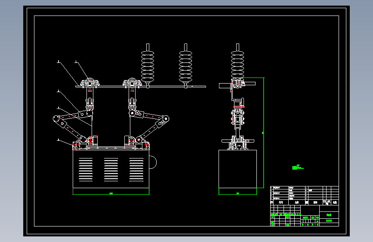The width and height of the screenshot is (373, 242).
Task: Click the semicircular handle on cabinet's right side
Action: click(153, 162)
